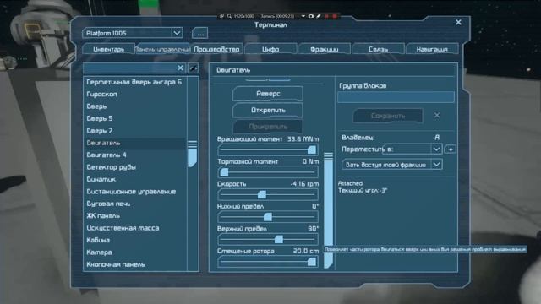
Task: Switch to the Инфо tab
Action: click(x=270, y=49)
